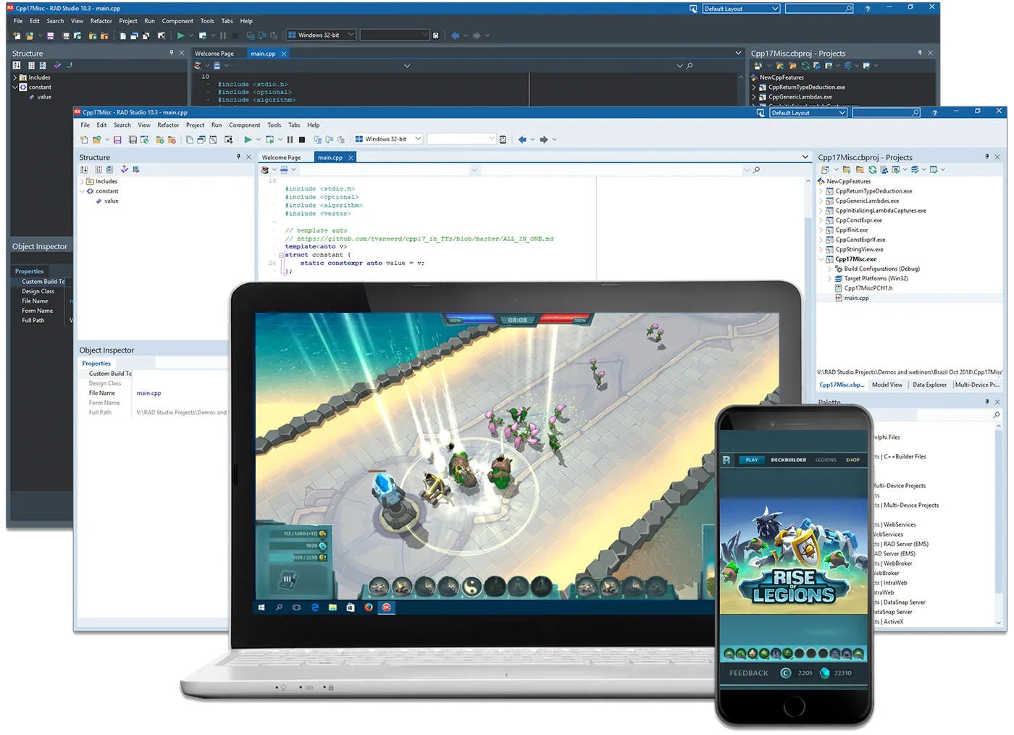
Task: Toggle the pin on the dark Structure panel
Action: (172, 53)
